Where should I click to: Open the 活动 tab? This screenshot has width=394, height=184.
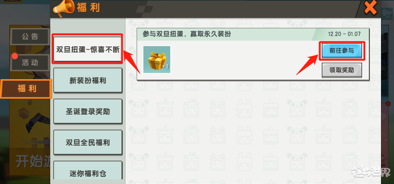pyautogui.click(x=30, y=63)
